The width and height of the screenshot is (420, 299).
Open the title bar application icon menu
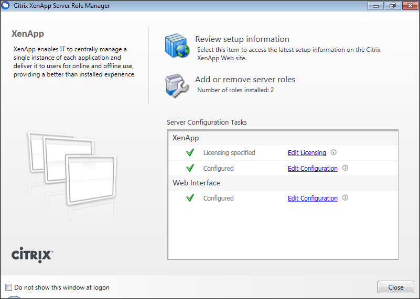click(5, 6)
